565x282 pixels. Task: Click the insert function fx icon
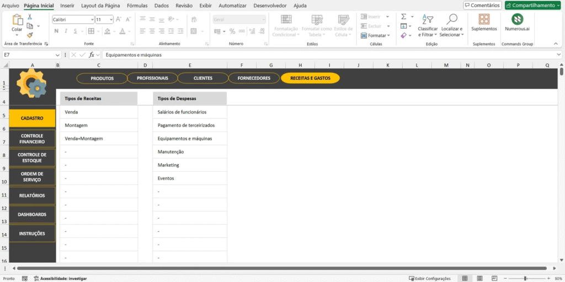click(x=92, y=55)
